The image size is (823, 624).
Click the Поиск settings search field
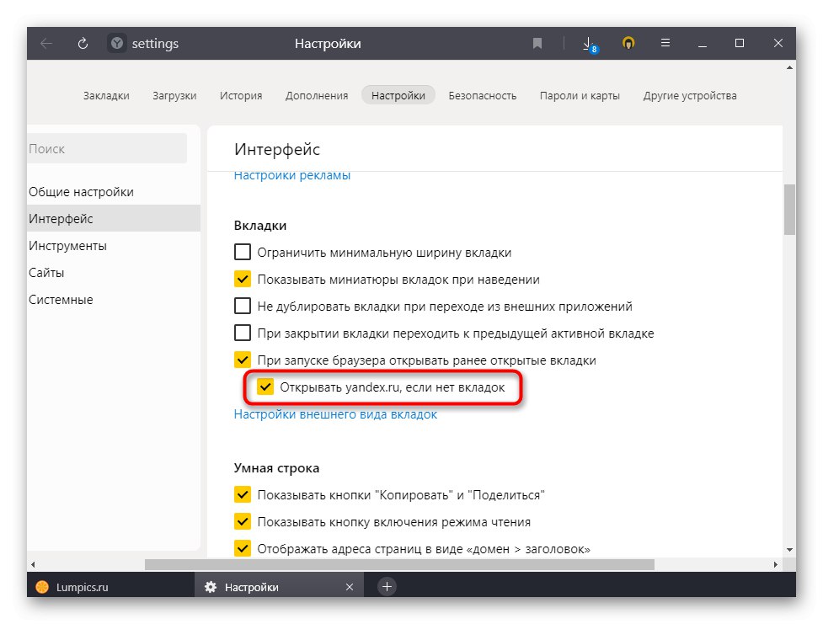[105, 148]
